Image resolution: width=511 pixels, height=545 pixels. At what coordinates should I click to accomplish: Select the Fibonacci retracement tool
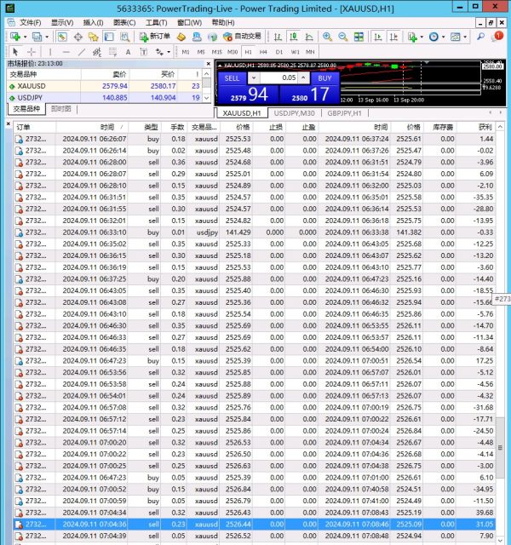click(112, 52)
